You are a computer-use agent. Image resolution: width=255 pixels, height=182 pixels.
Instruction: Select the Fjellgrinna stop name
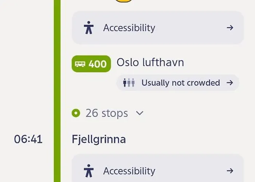click(x=99, y=139)
